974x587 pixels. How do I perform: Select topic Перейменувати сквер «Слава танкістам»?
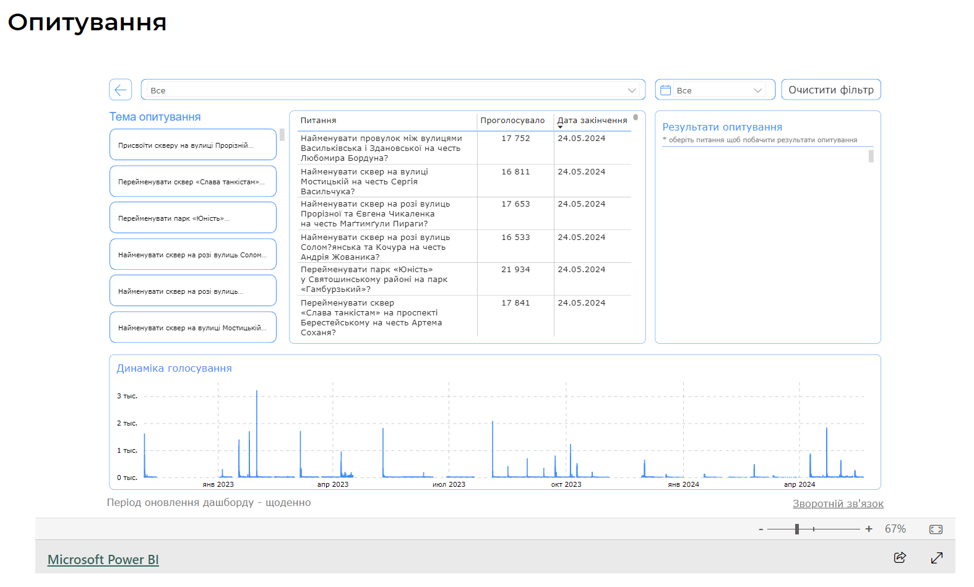pos(192,181)
